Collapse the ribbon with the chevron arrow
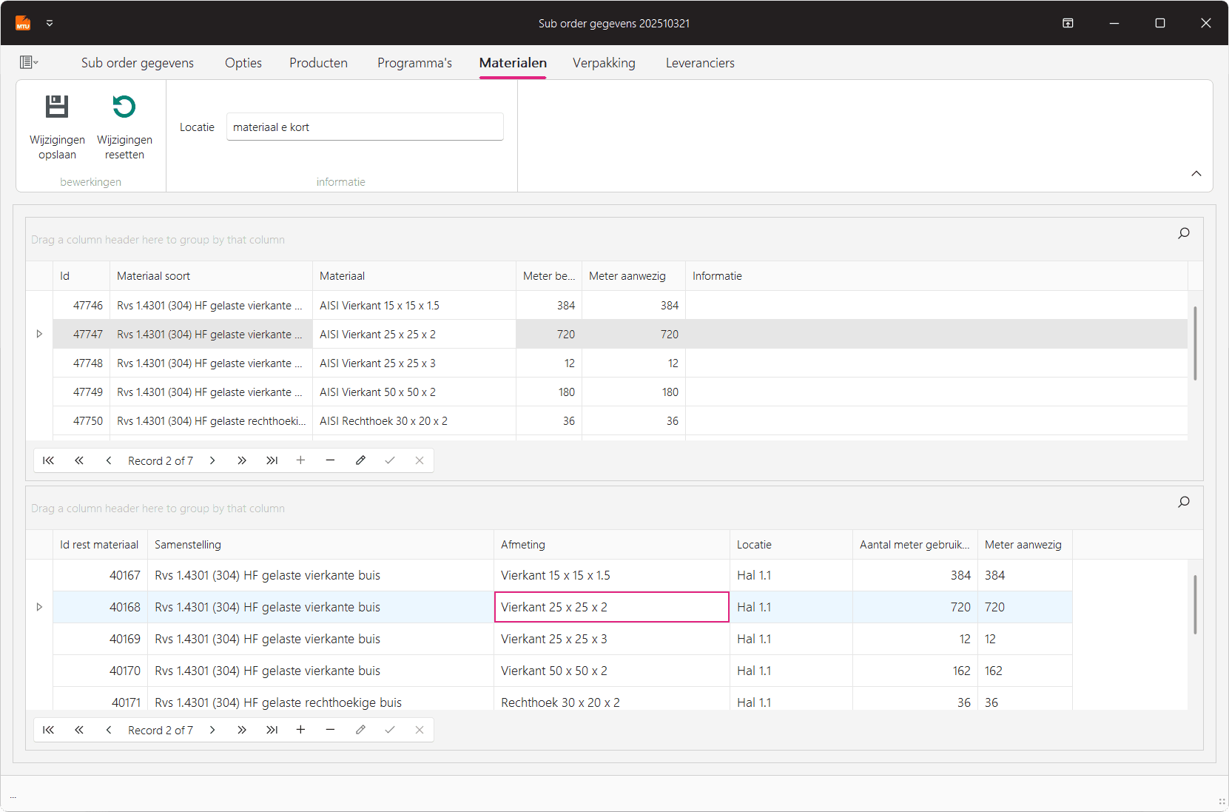The image size is (1229, 812). 1196,173
